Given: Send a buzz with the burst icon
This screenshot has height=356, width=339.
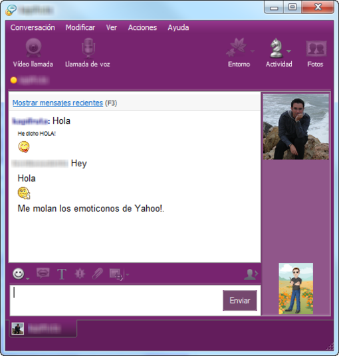Looking at the screenshot, I should click(x=80, y=273).
